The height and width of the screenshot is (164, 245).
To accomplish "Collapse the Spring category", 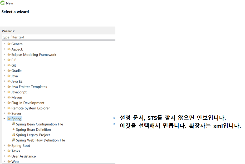I will click(x=4, y=119).
